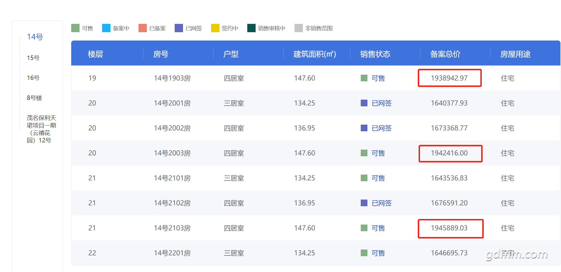Click the 房屋用途 column header

(x=515, y=54)
